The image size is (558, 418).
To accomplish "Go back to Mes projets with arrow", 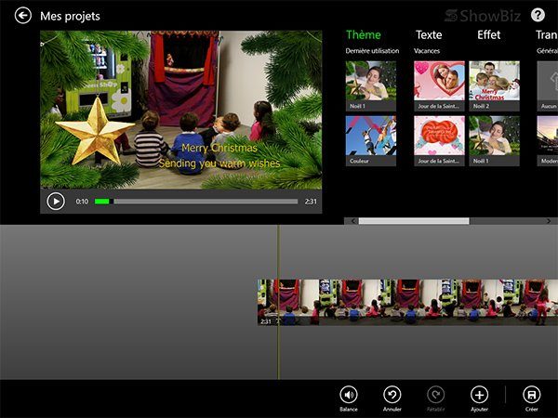I will [x=22, y=16].
